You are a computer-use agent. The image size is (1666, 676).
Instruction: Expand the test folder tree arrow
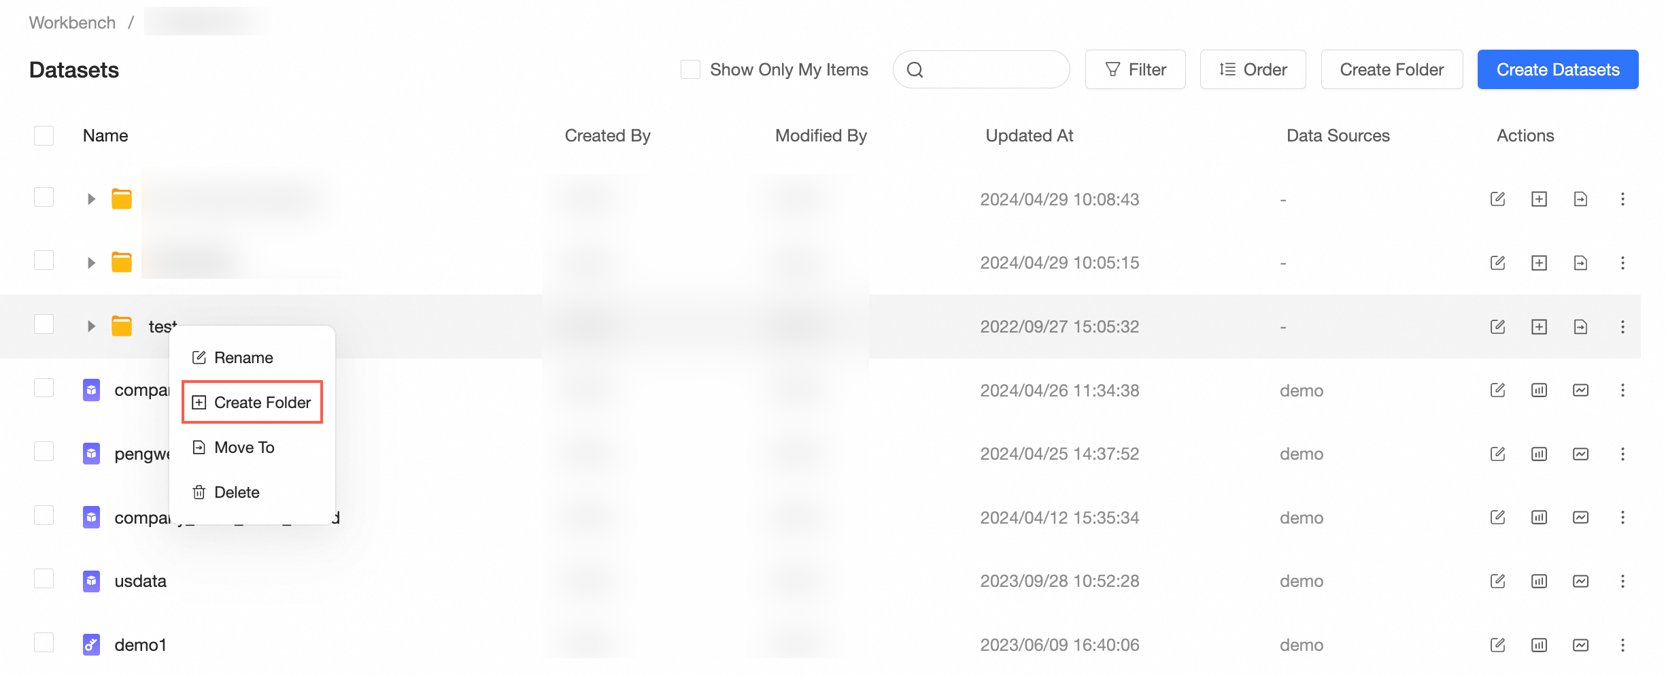coord(91,326)
